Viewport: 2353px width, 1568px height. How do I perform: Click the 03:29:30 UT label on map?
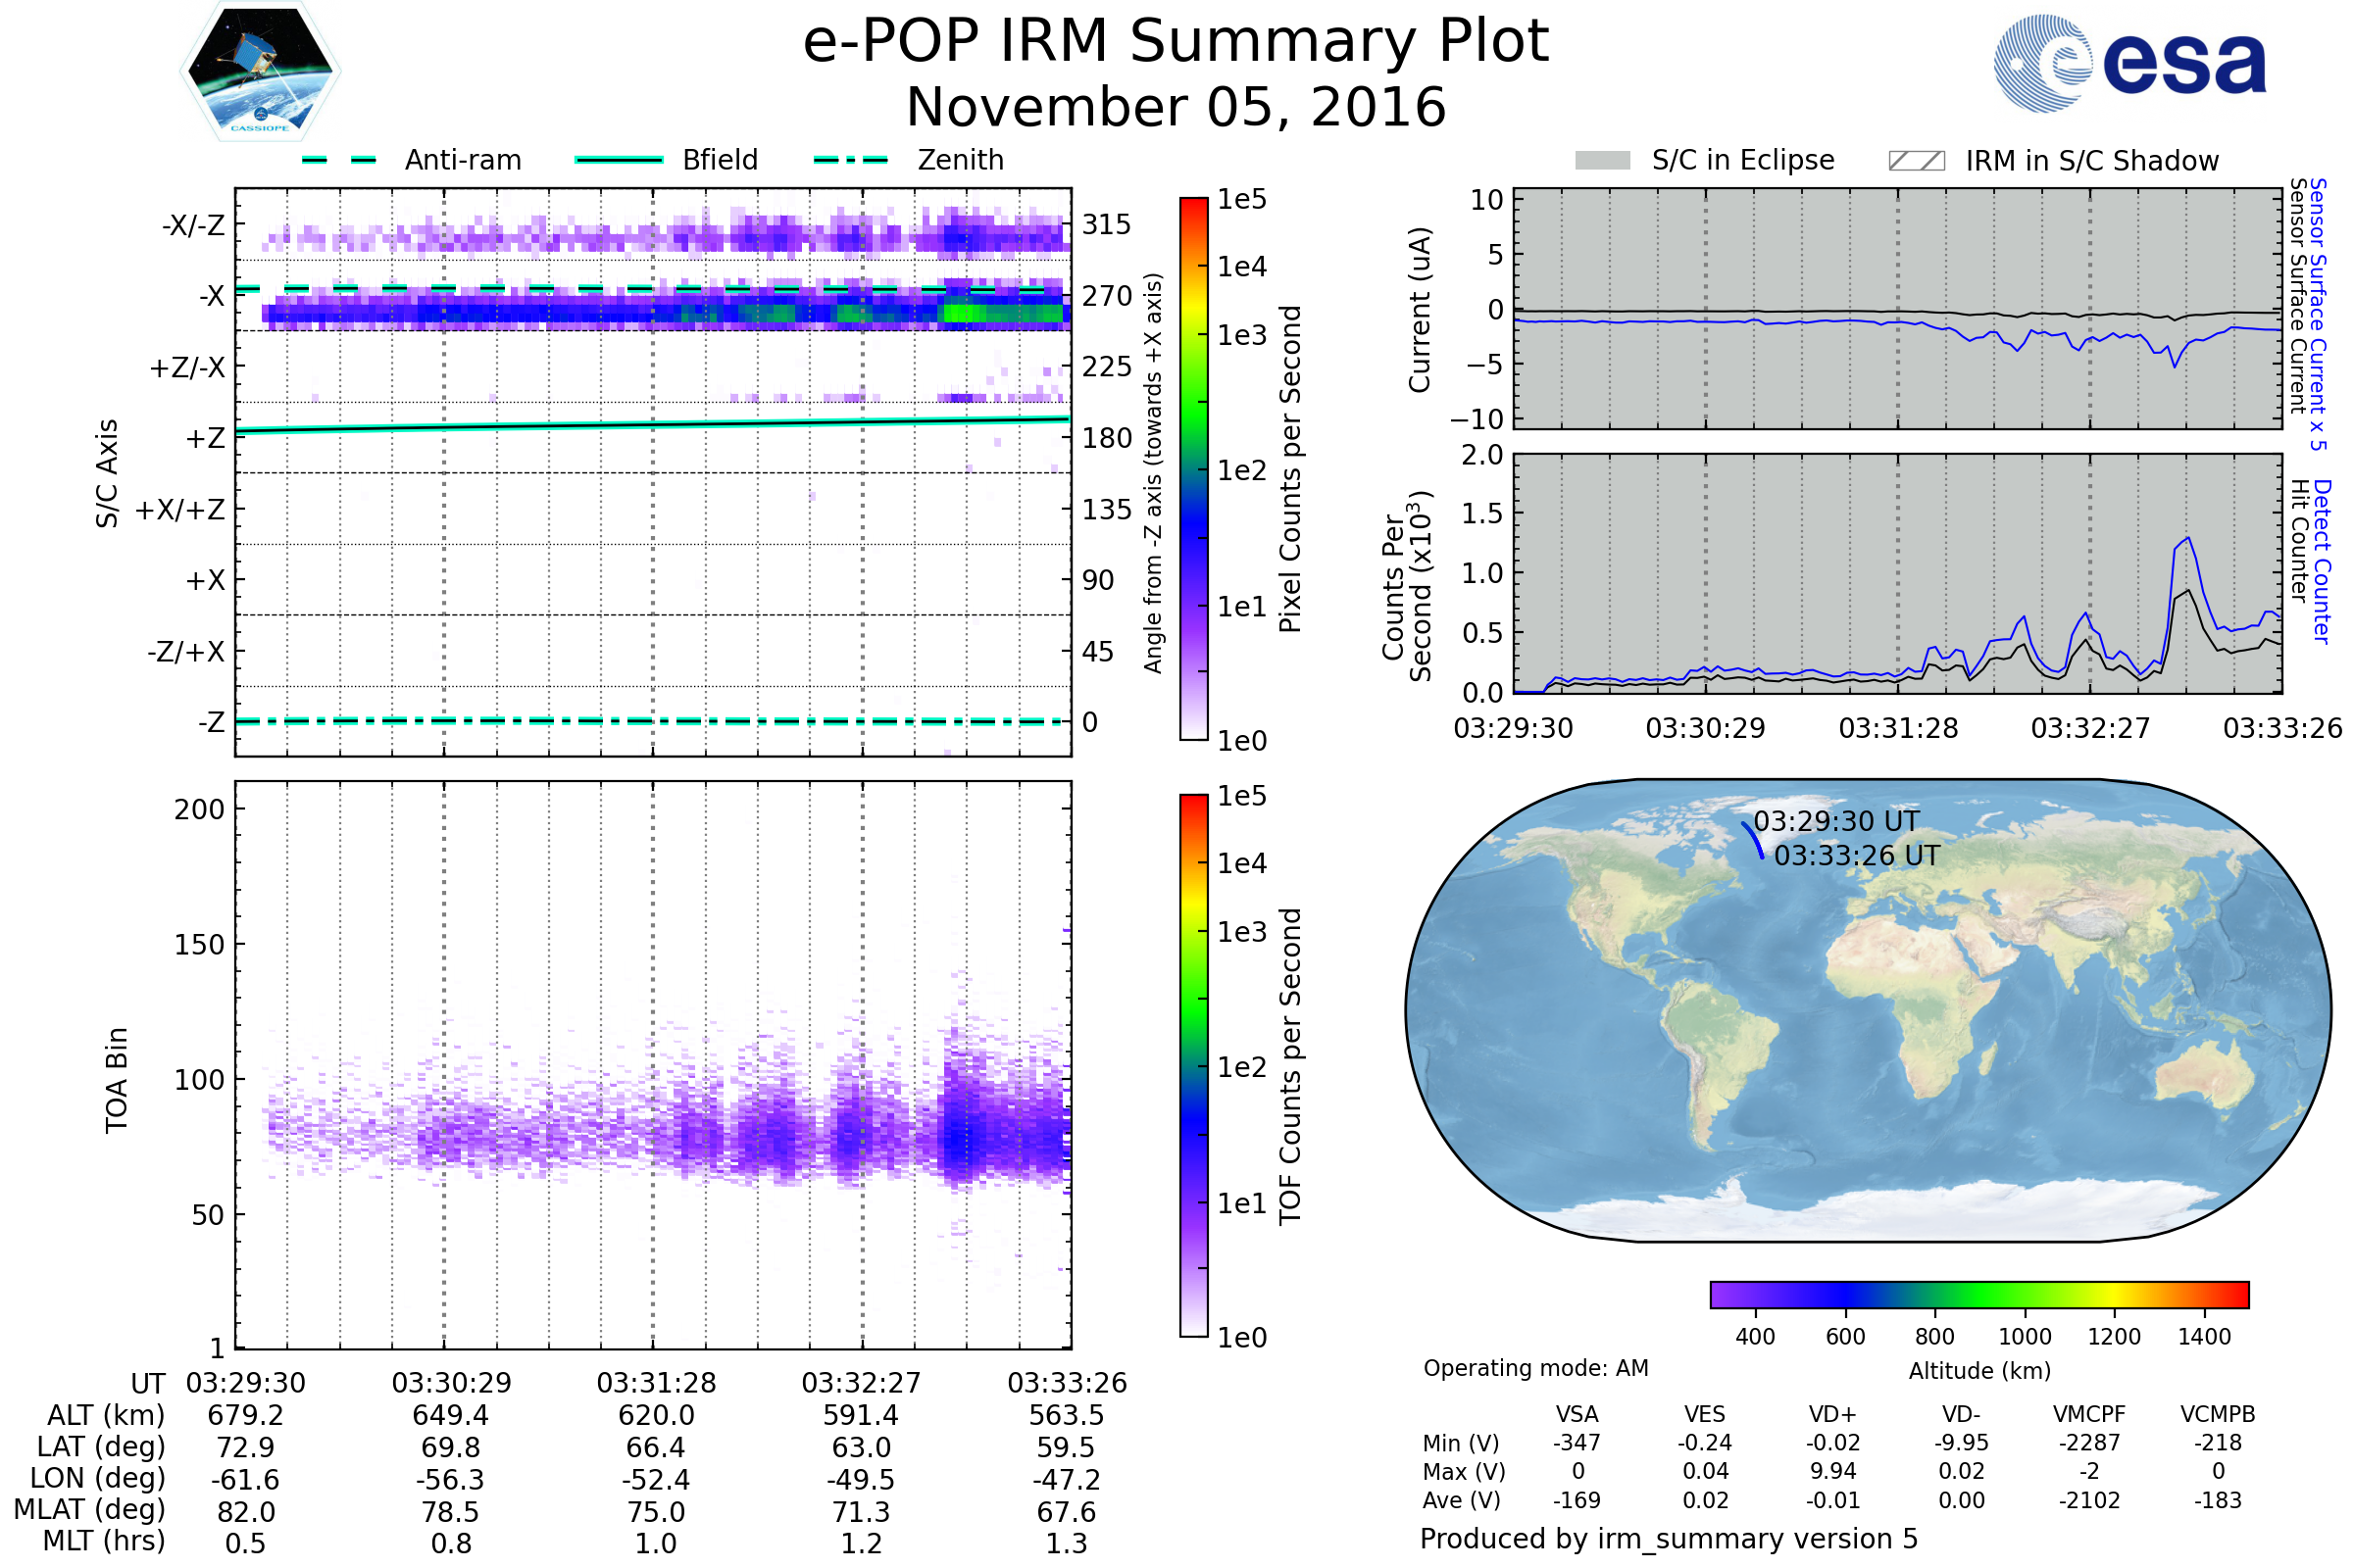(1835, 821)
